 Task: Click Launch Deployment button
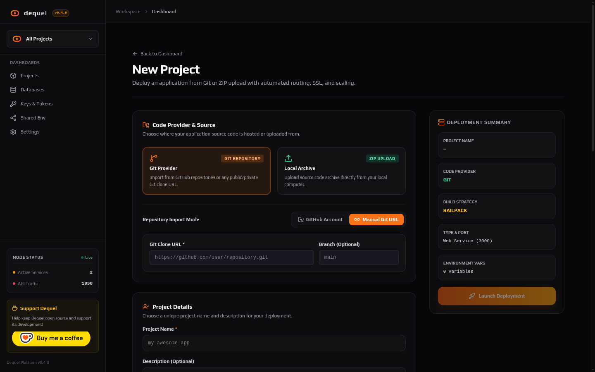coord(497,296)
